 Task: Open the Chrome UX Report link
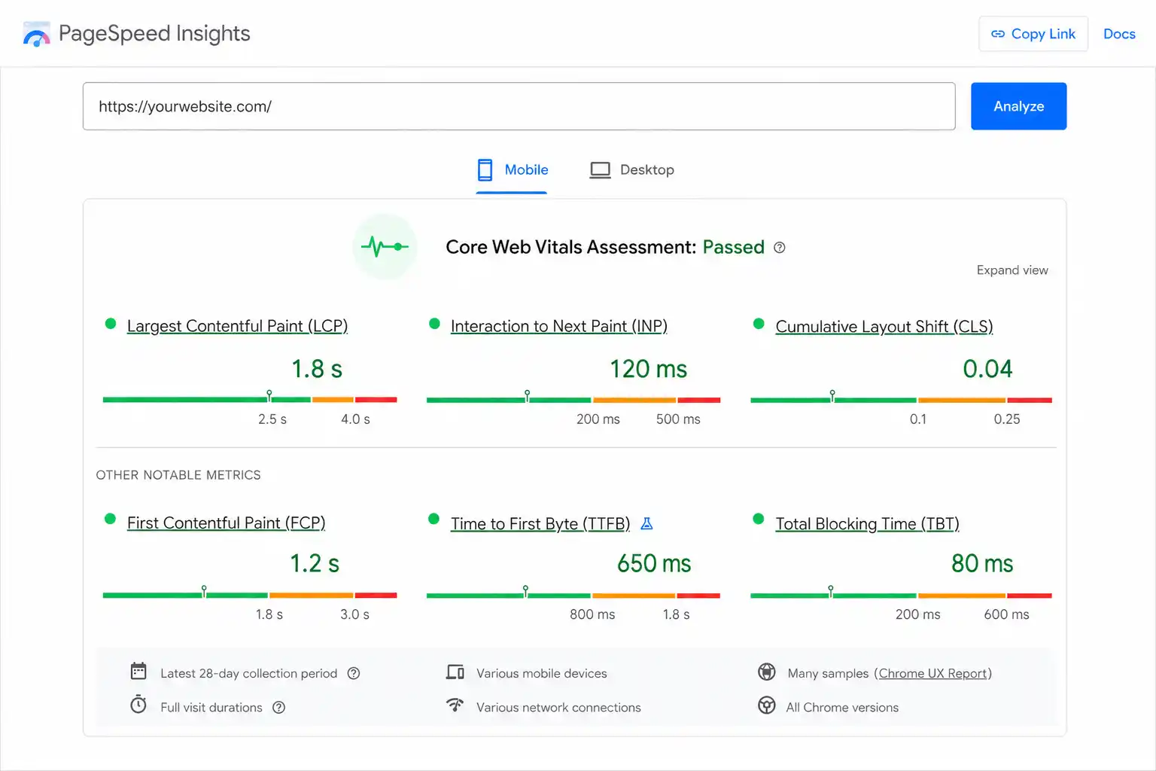[x=932, y=673]
